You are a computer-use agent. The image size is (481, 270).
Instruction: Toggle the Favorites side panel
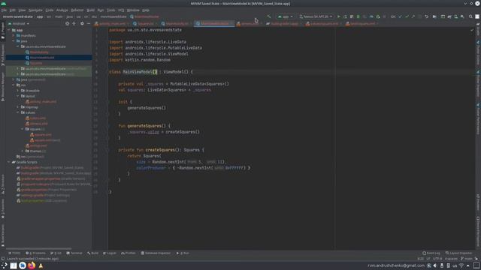[3, 209]
